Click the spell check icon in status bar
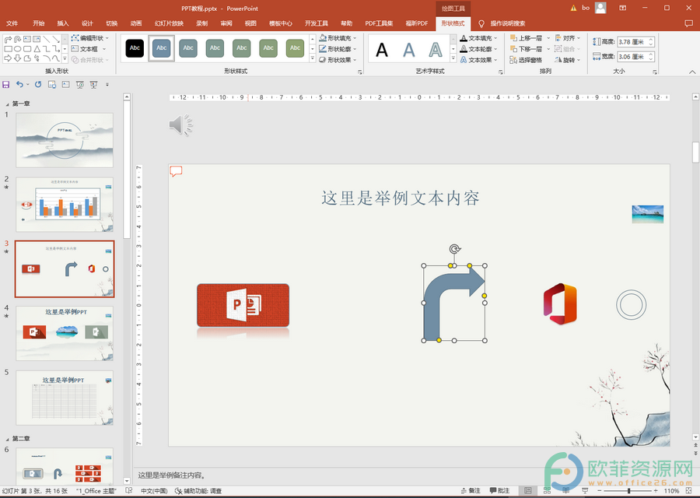The image size is (700, 498). coord(128,490)
